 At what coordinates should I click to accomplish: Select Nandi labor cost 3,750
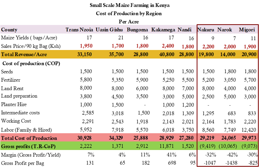pos(188,130)
